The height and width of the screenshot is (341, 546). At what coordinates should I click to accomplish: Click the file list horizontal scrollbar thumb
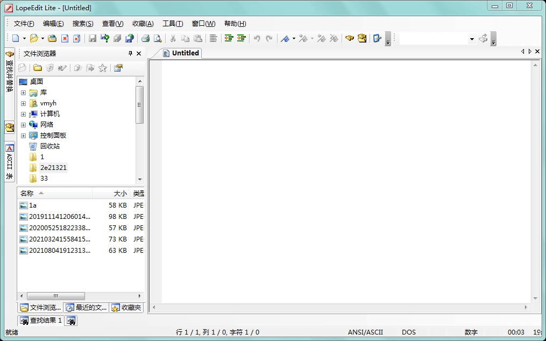click(x=55, y=296)
